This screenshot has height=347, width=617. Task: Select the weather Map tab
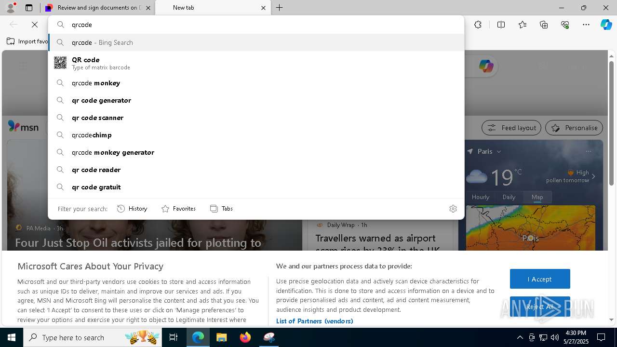coord(537,197)
